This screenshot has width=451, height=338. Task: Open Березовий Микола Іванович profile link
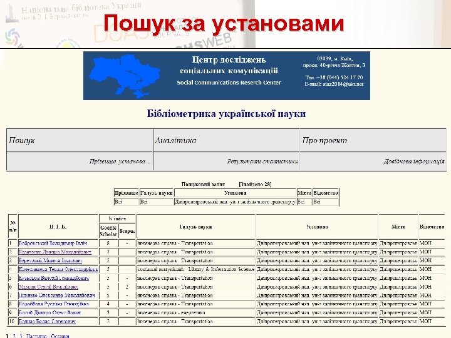click(x=50, y=260)
